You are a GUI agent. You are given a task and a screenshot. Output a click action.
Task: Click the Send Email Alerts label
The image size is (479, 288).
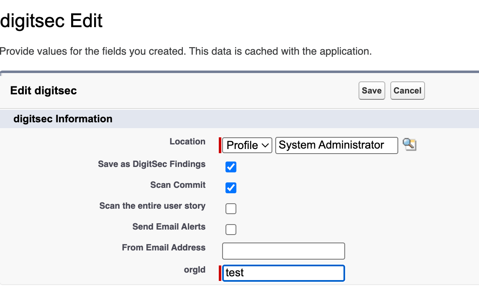pos(169,227)
